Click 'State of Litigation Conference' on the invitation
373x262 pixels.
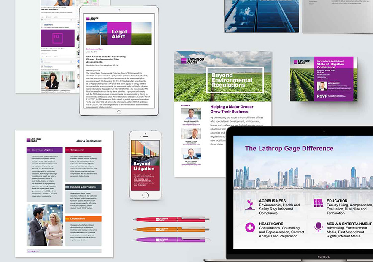[x=330, y=66]
